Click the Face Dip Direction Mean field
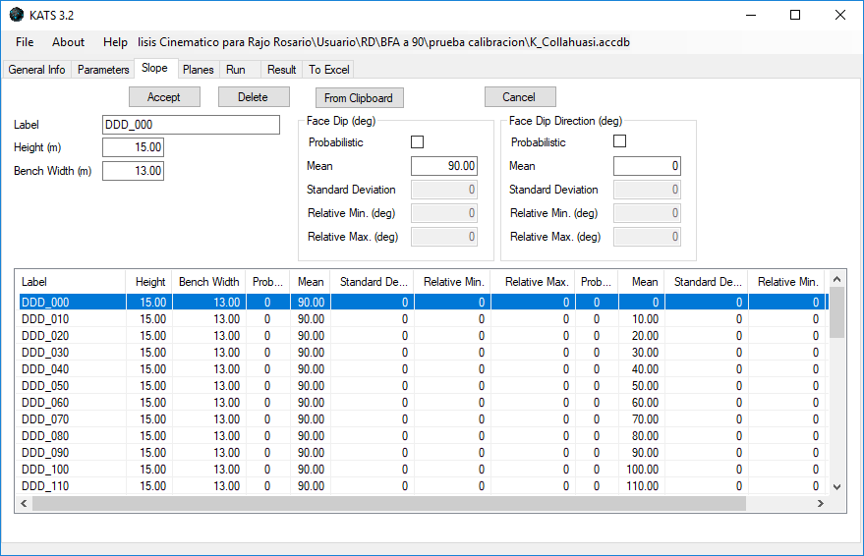The height and width of the screenshot is (556, 864). pos(647,166)
